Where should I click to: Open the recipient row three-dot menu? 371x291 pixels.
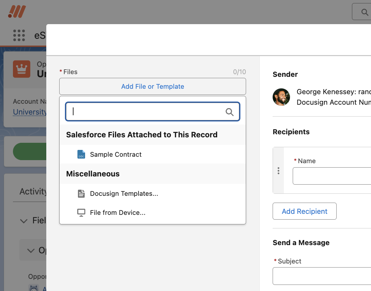(278, 171)
